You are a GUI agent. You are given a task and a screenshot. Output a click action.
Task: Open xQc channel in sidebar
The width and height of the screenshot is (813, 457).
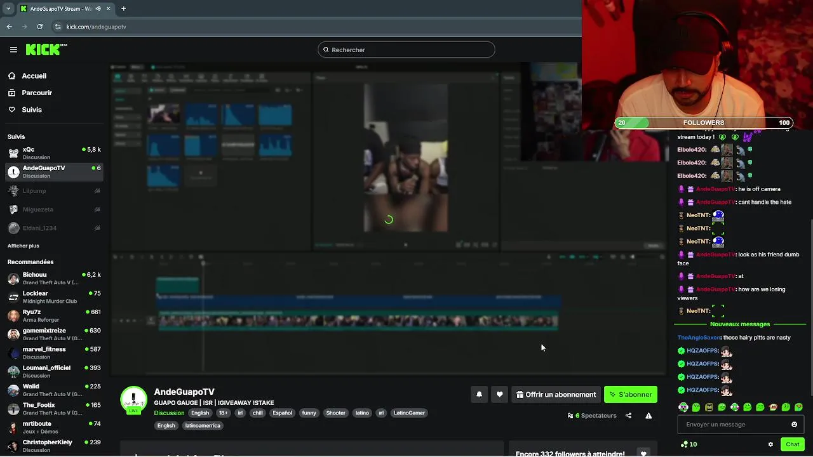point(53,153)
